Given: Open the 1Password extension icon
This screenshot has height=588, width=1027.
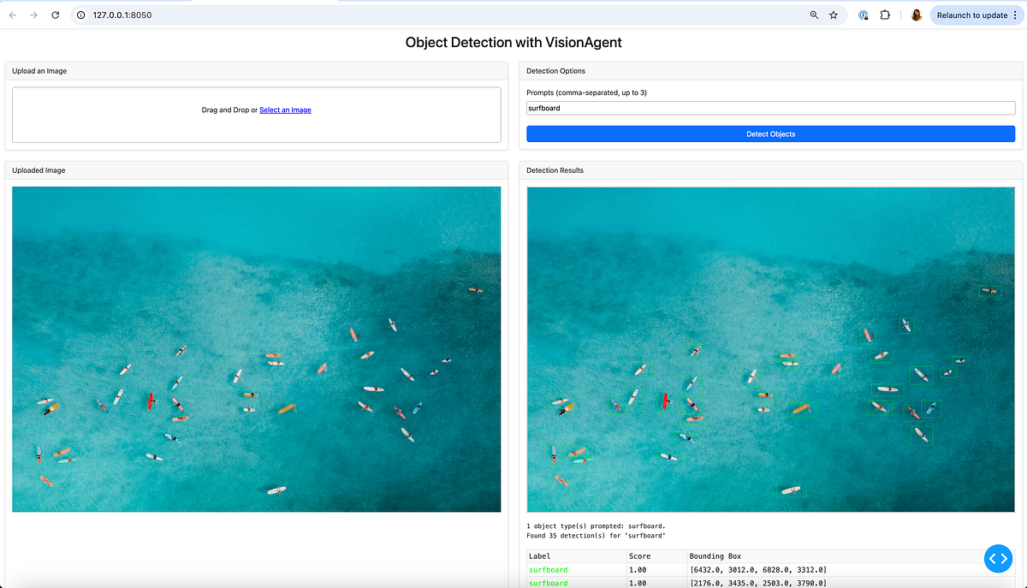Looking at the screenshot, I should click(x=863, y=15).
